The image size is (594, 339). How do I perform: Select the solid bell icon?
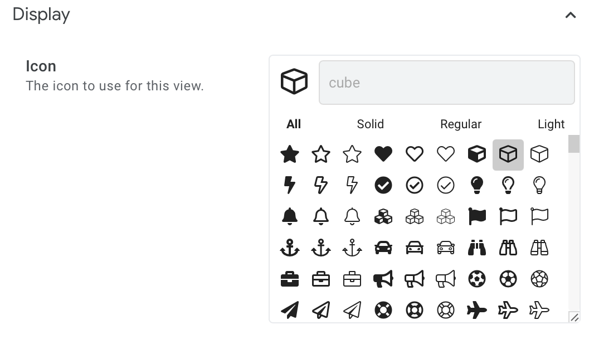[x=290, y=216]
